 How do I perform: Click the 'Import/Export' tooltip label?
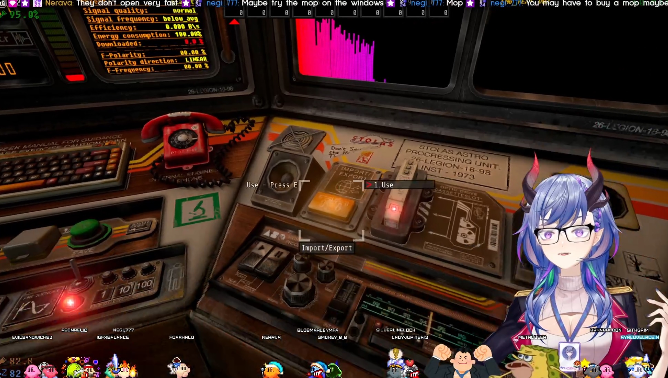(x=327, y=248)
